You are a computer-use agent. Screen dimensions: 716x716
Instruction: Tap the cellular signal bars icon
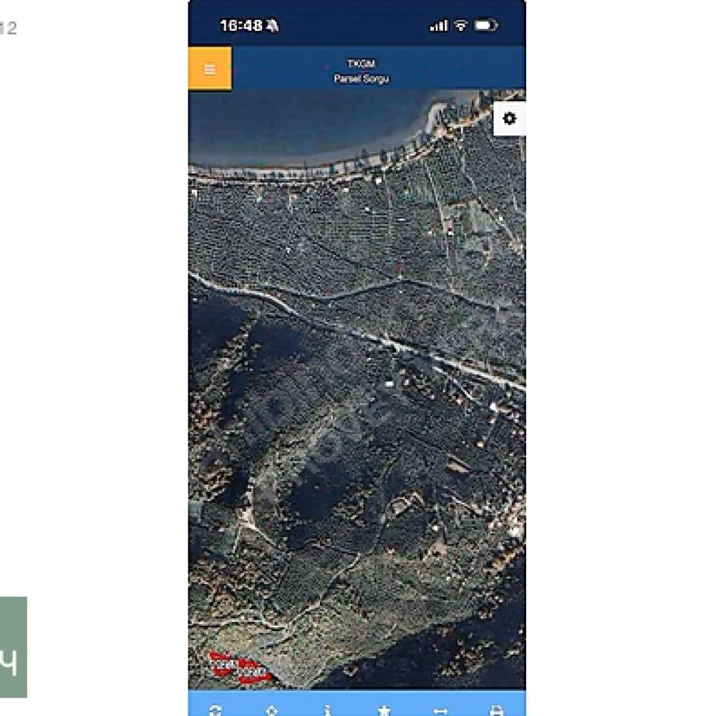point(439,26)
